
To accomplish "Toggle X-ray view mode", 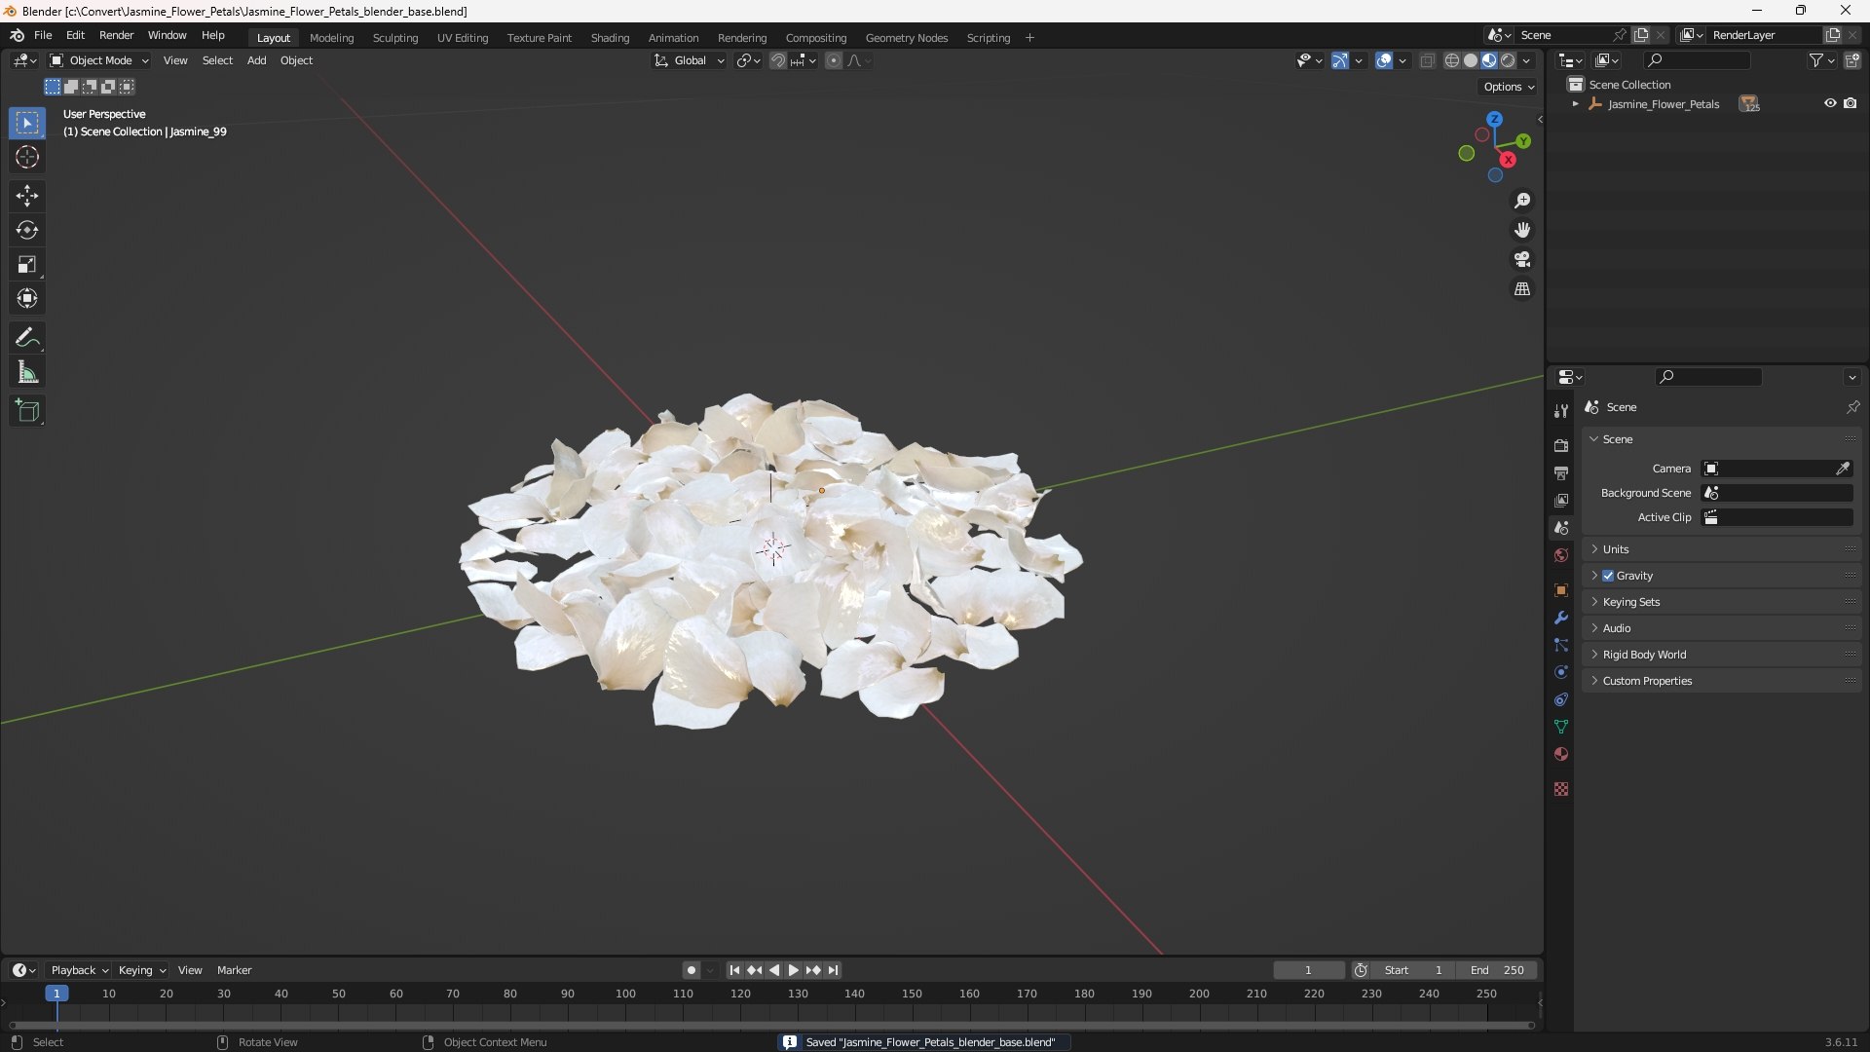I will coord(1427,60).
